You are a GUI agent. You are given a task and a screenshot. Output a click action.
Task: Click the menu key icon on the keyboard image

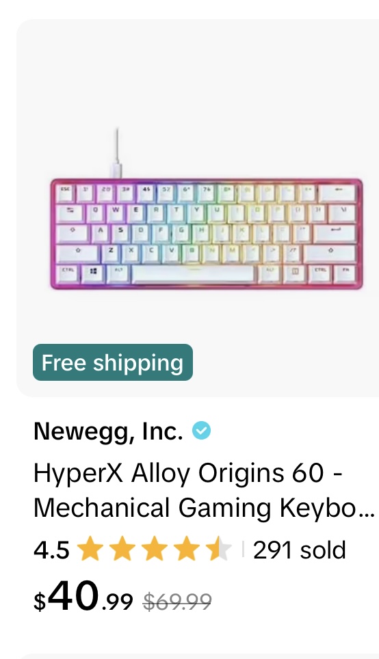point(295,272)
